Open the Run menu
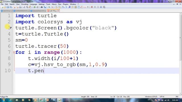Screen dimensions: 182x102 click(60, 4)
